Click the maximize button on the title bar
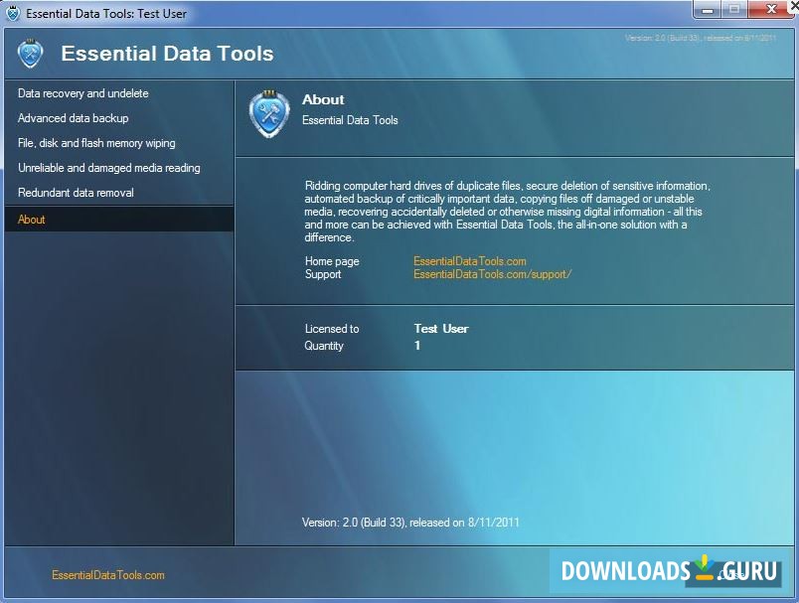Viewport: 799px width, 603px height. point(734,9)
